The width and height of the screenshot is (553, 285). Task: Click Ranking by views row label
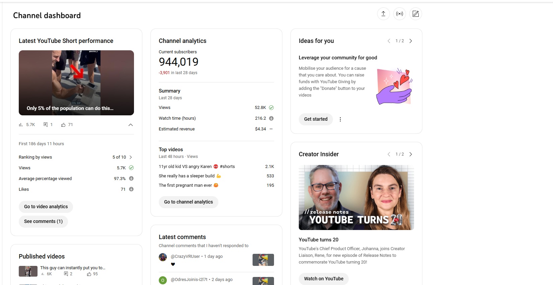(35, 157)
